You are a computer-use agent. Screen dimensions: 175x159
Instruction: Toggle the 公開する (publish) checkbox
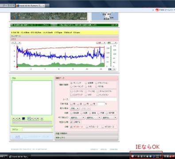[x=72, y=122]
